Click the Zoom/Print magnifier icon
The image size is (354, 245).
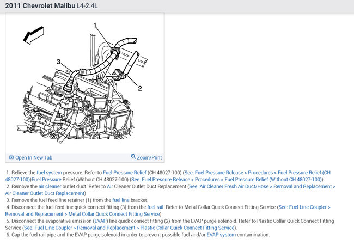click(x=133, y=156)
